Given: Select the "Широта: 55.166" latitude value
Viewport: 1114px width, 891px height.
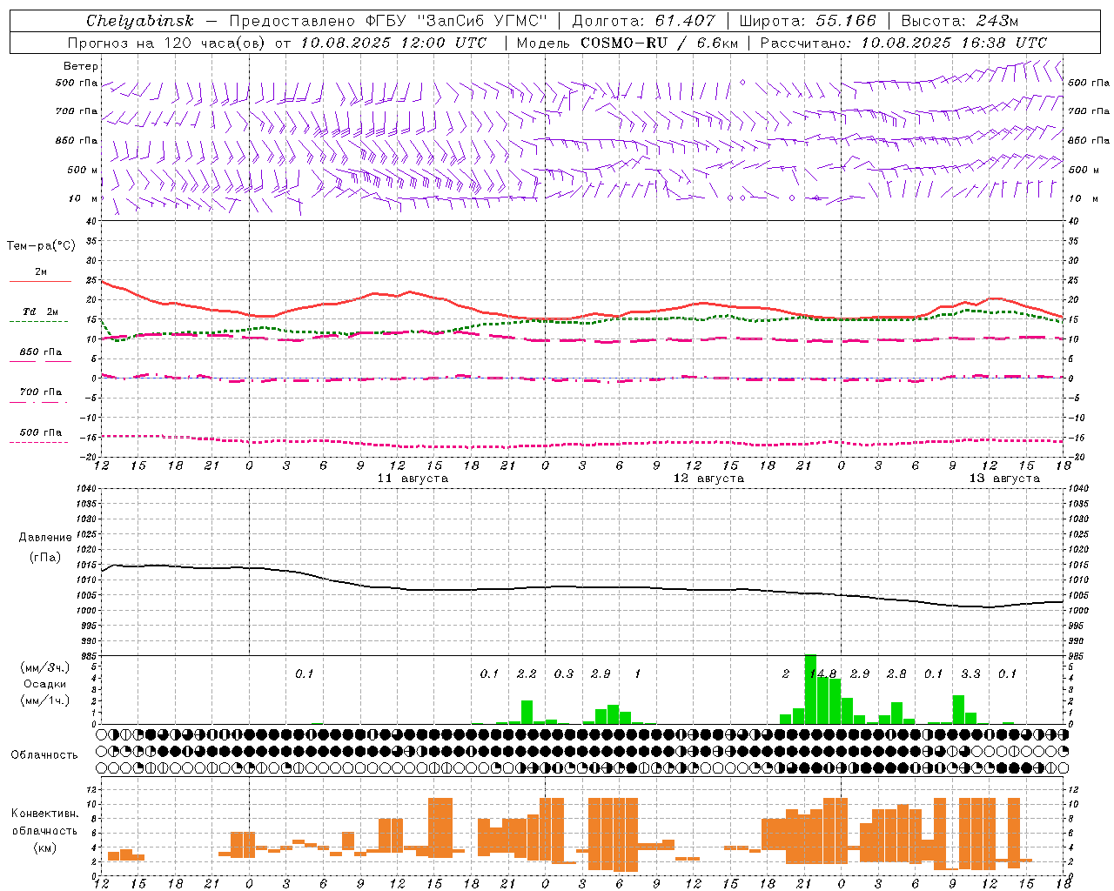Looking at the screenshot, I should [x=808, y=21].
